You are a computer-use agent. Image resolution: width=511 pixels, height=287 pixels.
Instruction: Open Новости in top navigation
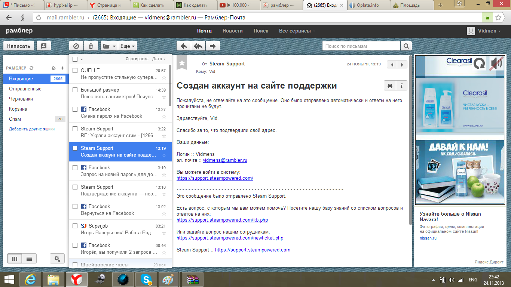pos(232,31)
